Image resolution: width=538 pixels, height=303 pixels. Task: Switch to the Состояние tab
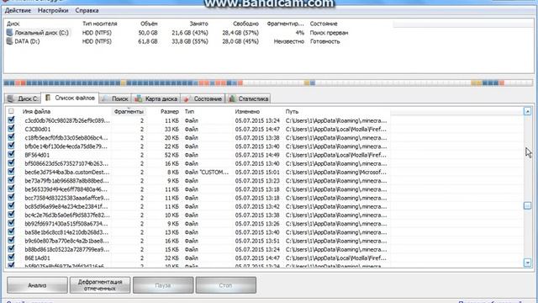pos(203,98)
